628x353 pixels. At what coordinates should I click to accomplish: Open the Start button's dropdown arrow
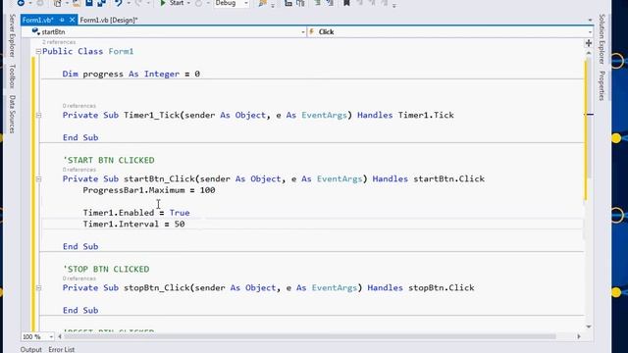188,3
